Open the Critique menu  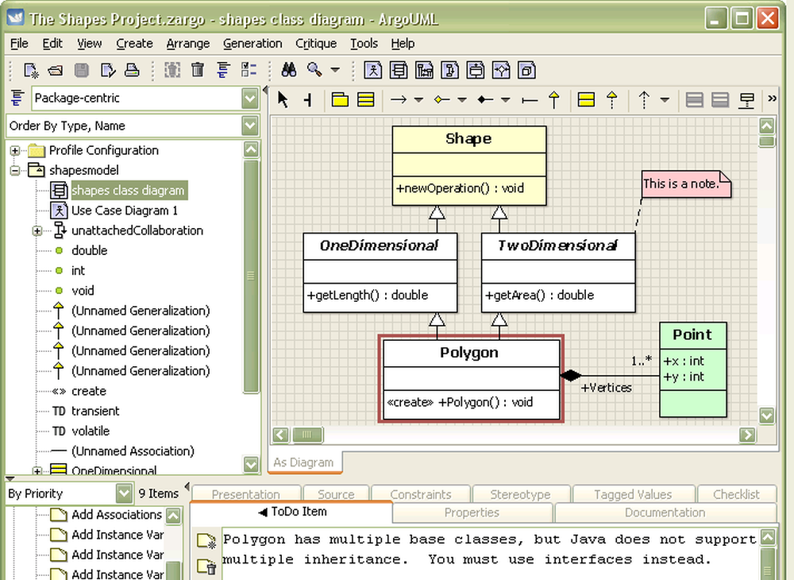pyautogui.click(x=316, y=44)
